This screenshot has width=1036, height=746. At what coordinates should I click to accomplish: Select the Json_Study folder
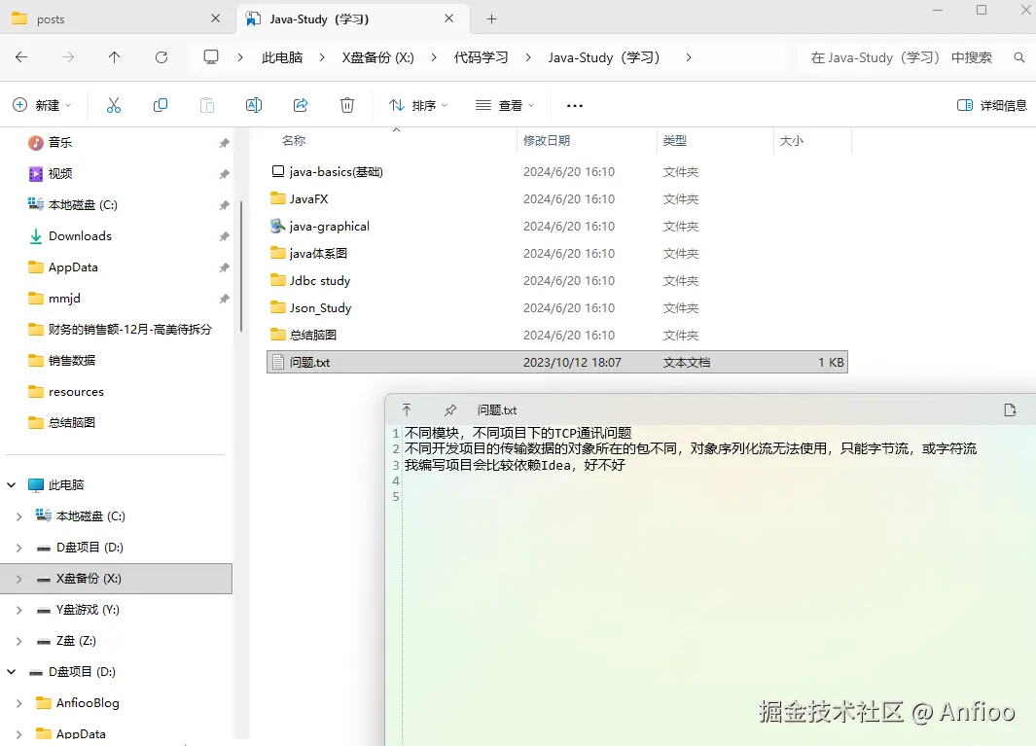[x=557, y=308]
